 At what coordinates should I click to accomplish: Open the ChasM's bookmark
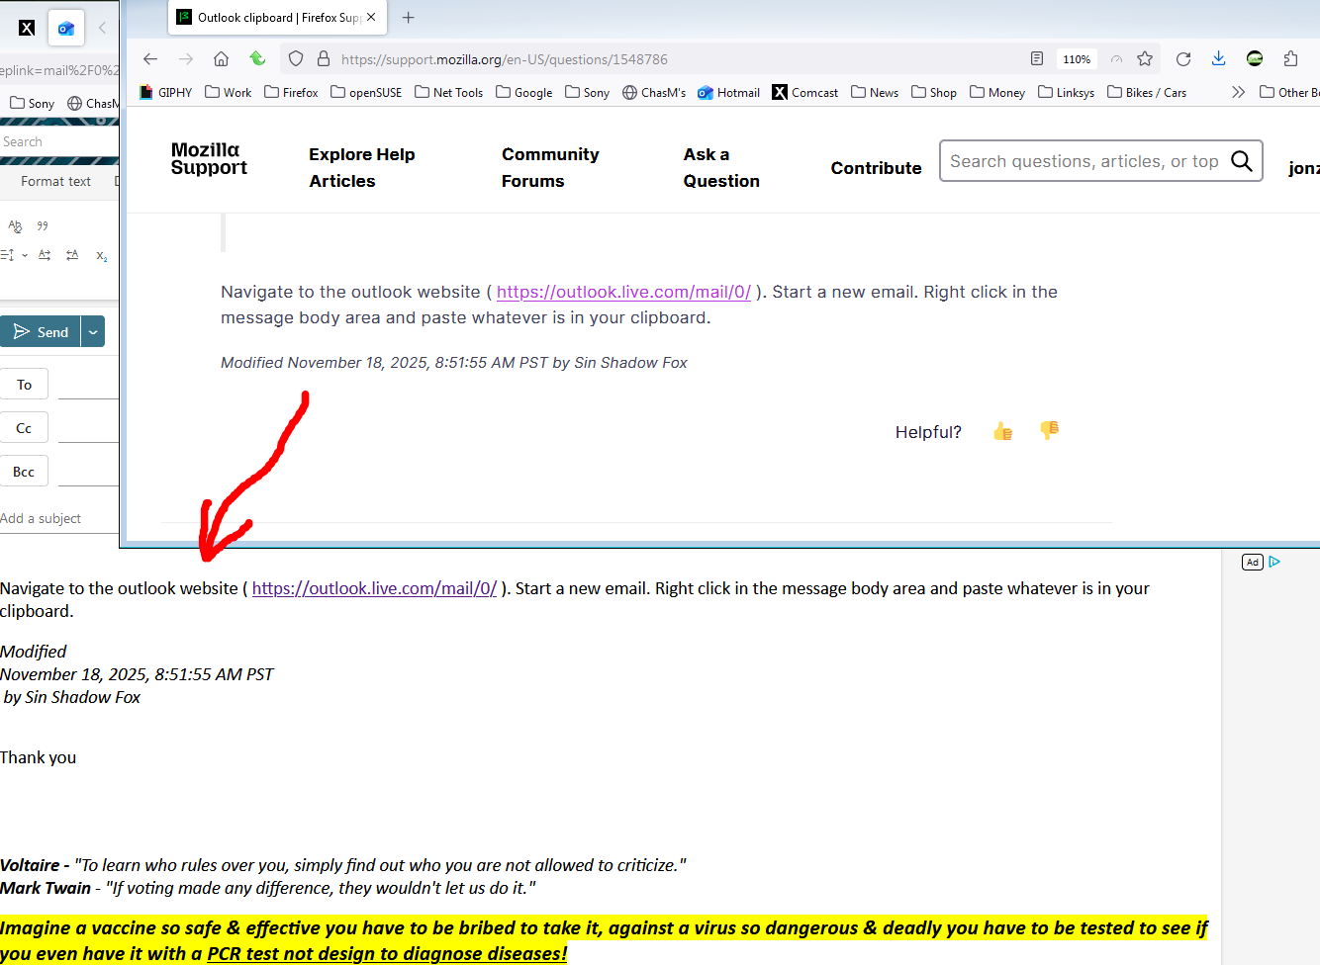pyautogui.click(x=654, y=92)
